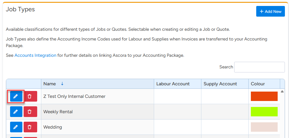
Task: Edit the Wedding job type
Action: click(16, 127)
